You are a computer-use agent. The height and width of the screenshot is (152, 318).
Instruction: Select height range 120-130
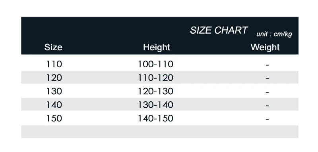point(155,91)
